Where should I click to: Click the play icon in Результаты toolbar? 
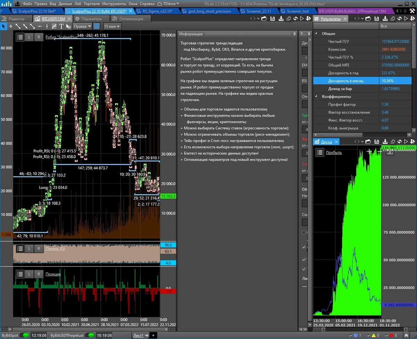tap(406, 19)
